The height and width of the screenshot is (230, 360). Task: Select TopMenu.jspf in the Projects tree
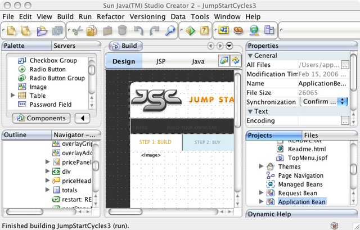[x=302, y=157]
